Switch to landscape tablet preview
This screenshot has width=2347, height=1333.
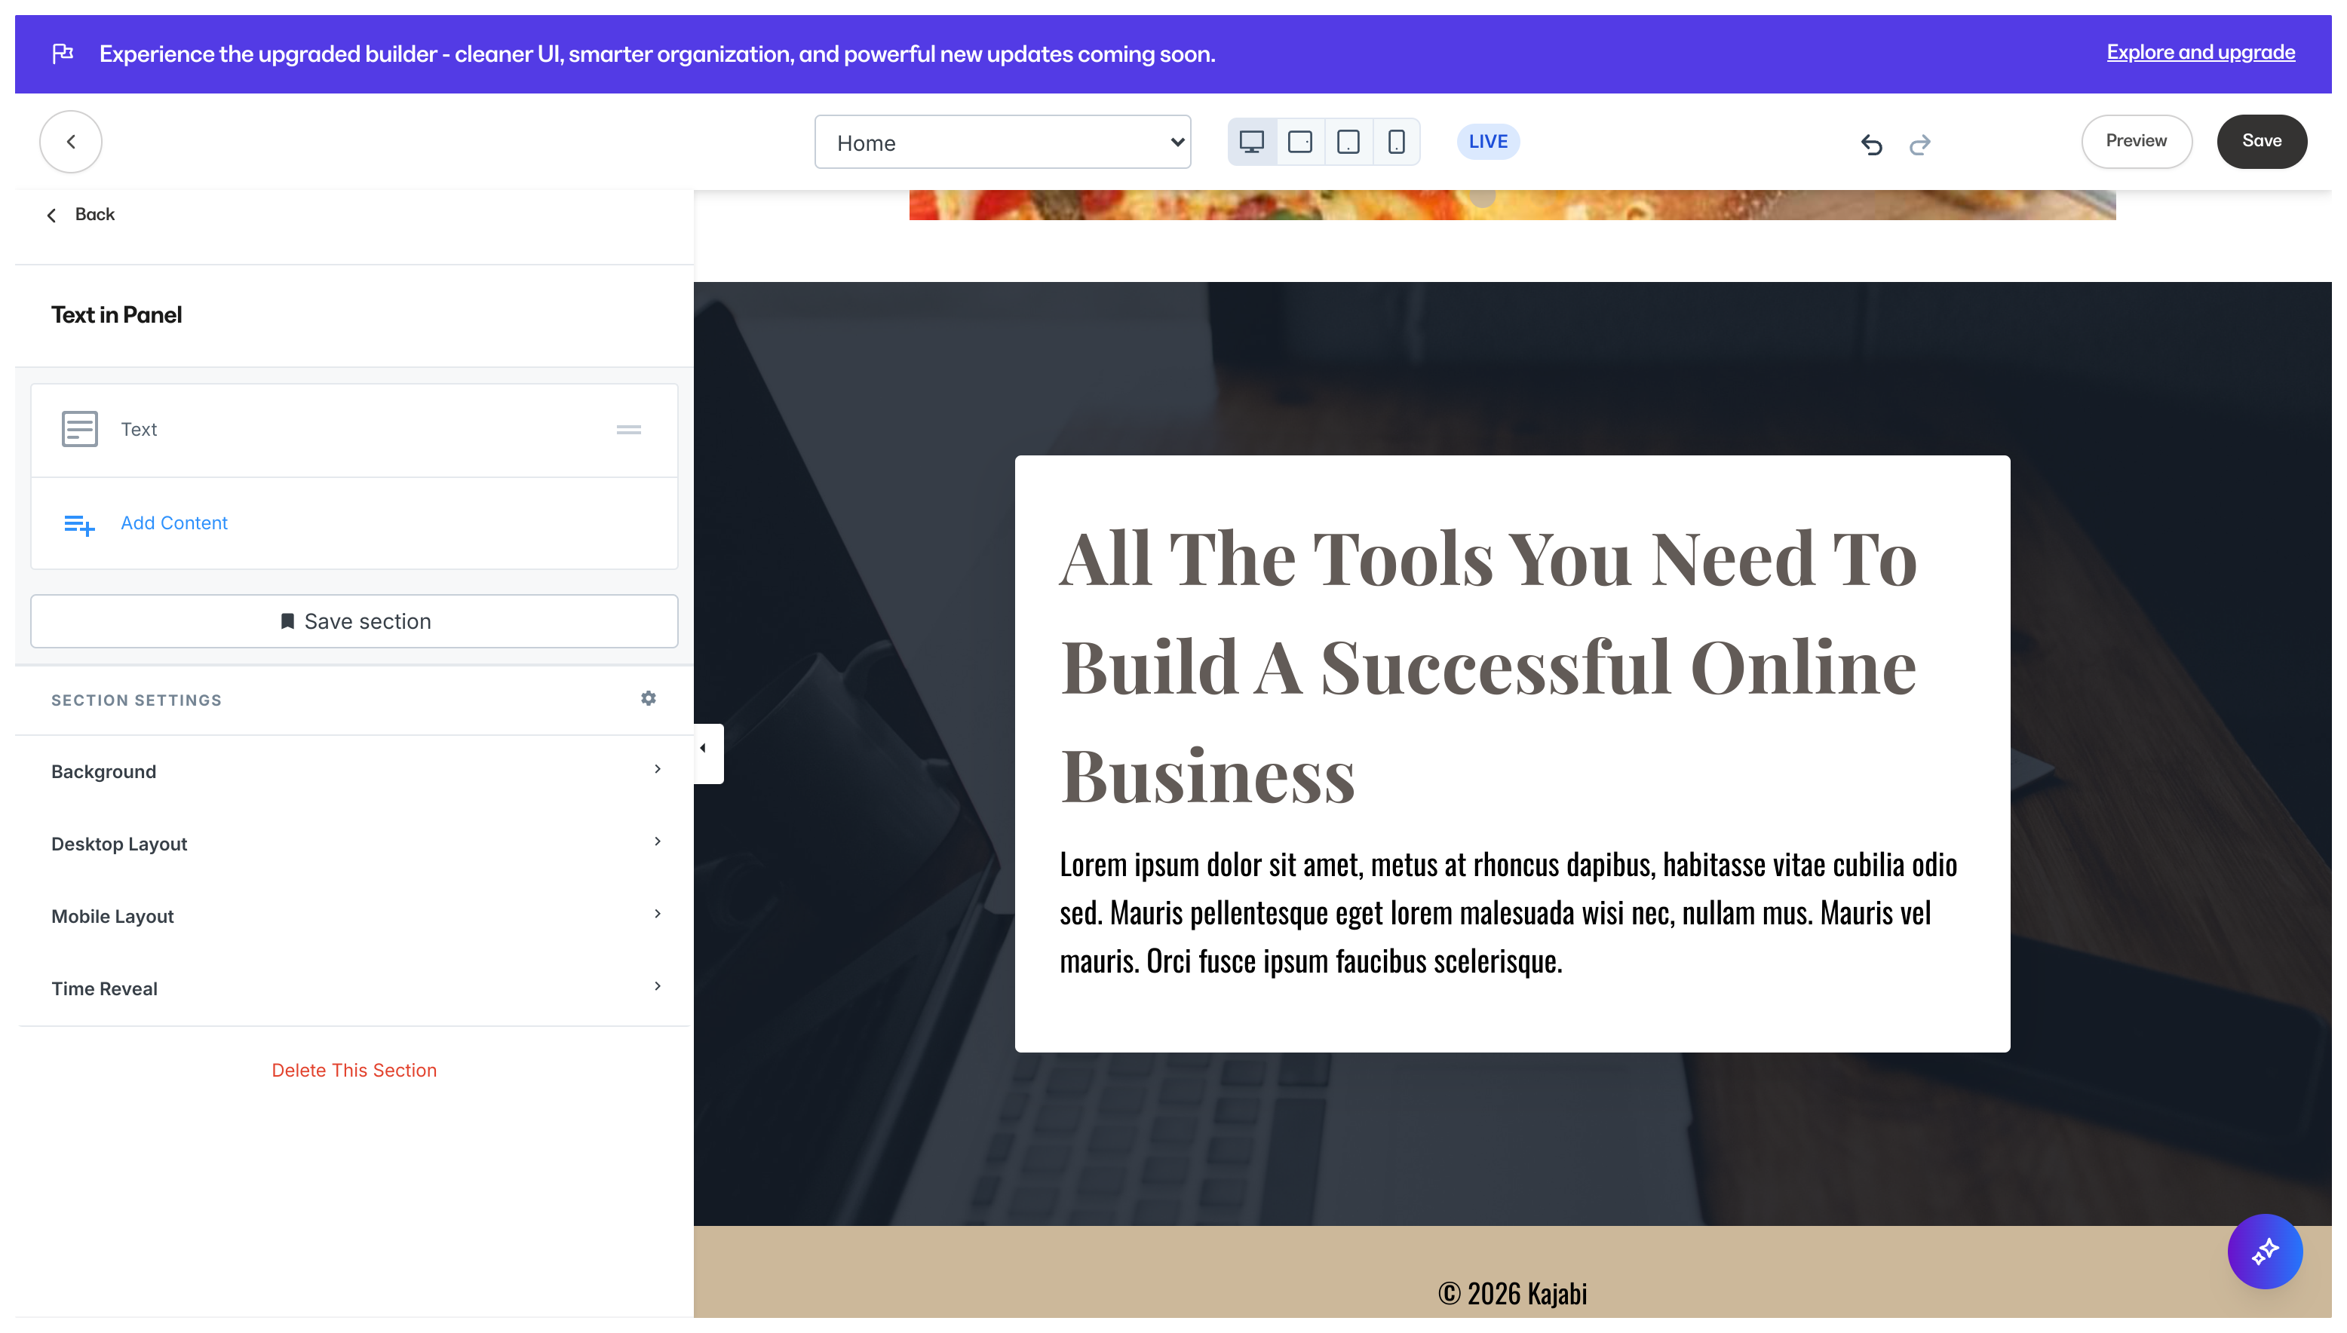click(x=1299, y=142)
